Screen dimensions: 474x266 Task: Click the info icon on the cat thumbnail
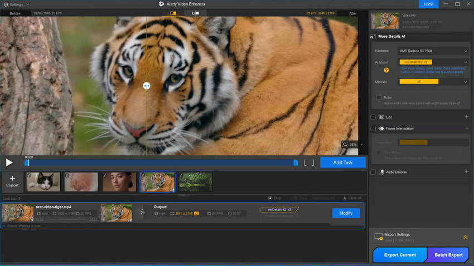(x=30, y=175)
